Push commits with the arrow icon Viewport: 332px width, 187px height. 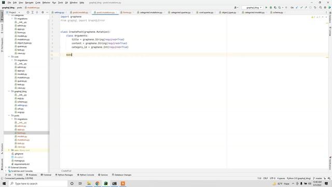pos(306,7)
